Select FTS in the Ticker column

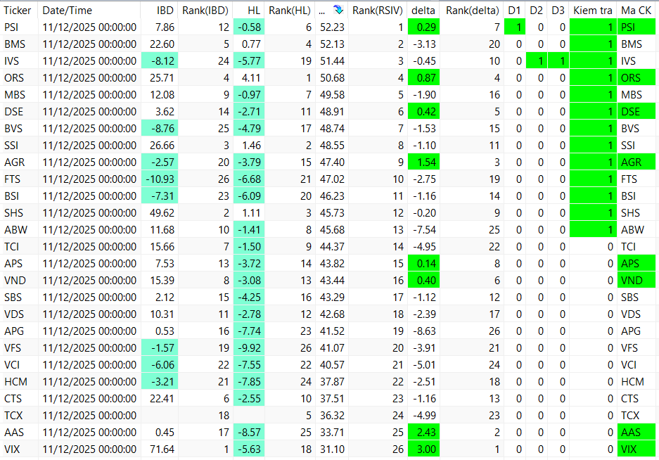tap(12, 179)
